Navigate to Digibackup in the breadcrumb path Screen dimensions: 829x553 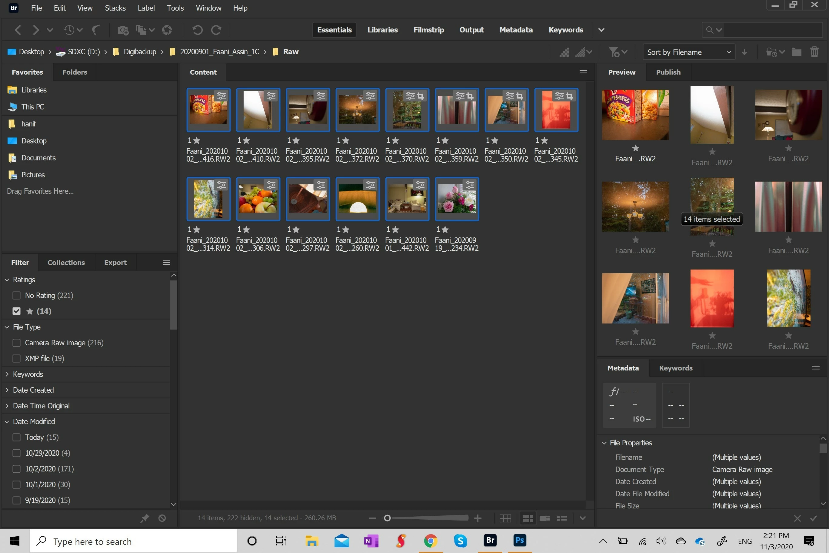140,52
